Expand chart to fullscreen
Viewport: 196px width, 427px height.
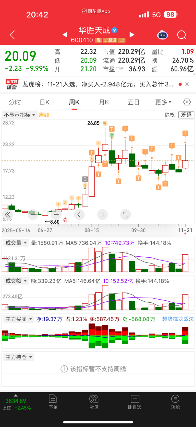click(126, 214)
